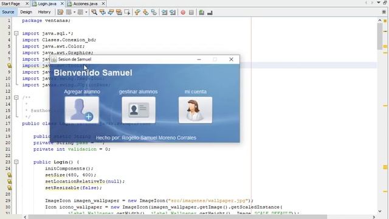Viewport: 389px width, 219px height.
Task: Click the Find Next Occurrence icon
Action: click(x=111, y=12)
